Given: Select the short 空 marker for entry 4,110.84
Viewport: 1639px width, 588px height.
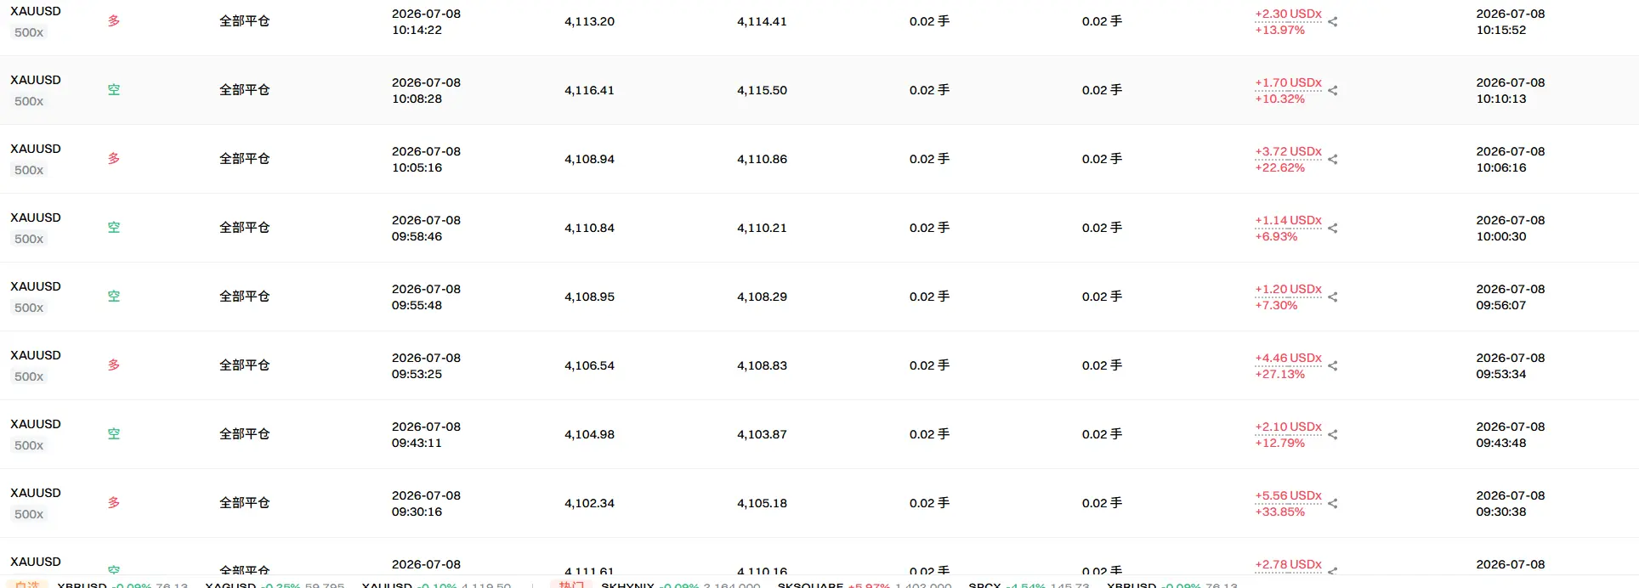Looking at the screenshot, I should tap(114, 227).
